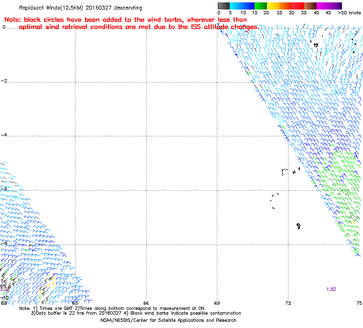Click the legend tick label '25'
This screenshot has height=328, width=363.
(279, 13)
